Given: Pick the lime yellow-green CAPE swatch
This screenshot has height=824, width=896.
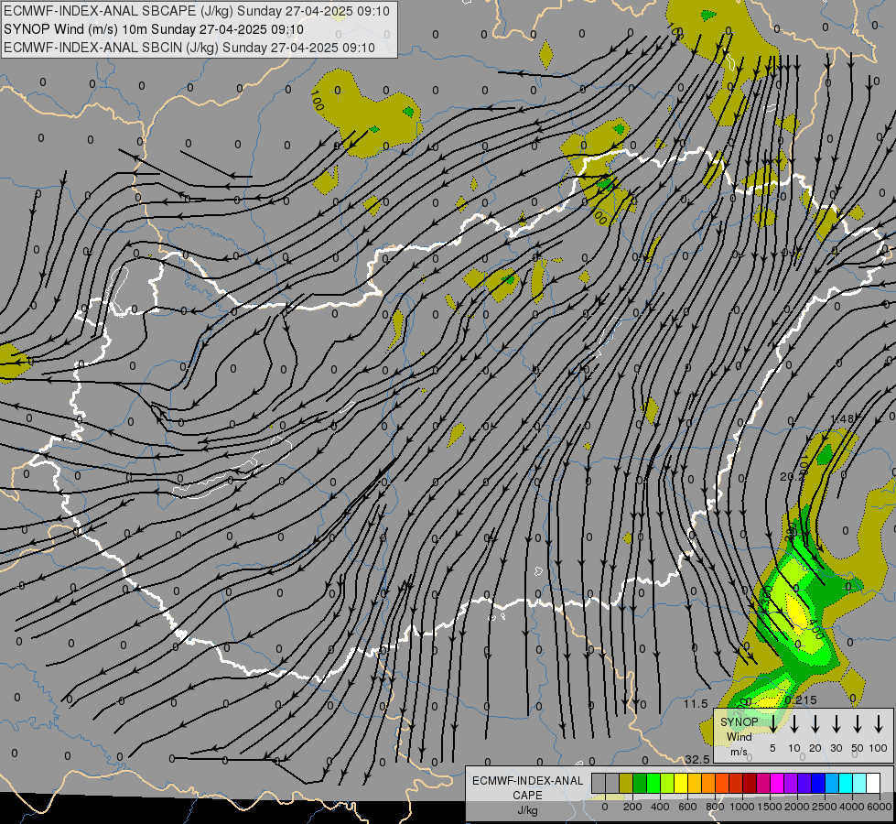Looking at the screenshot, I should (667, 783).
